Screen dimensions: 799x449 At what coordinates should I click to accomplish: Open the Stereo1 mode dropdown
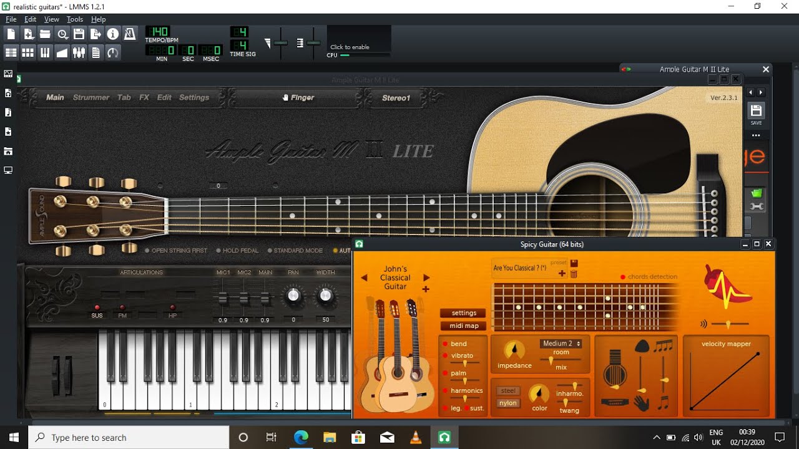[396, 98]
